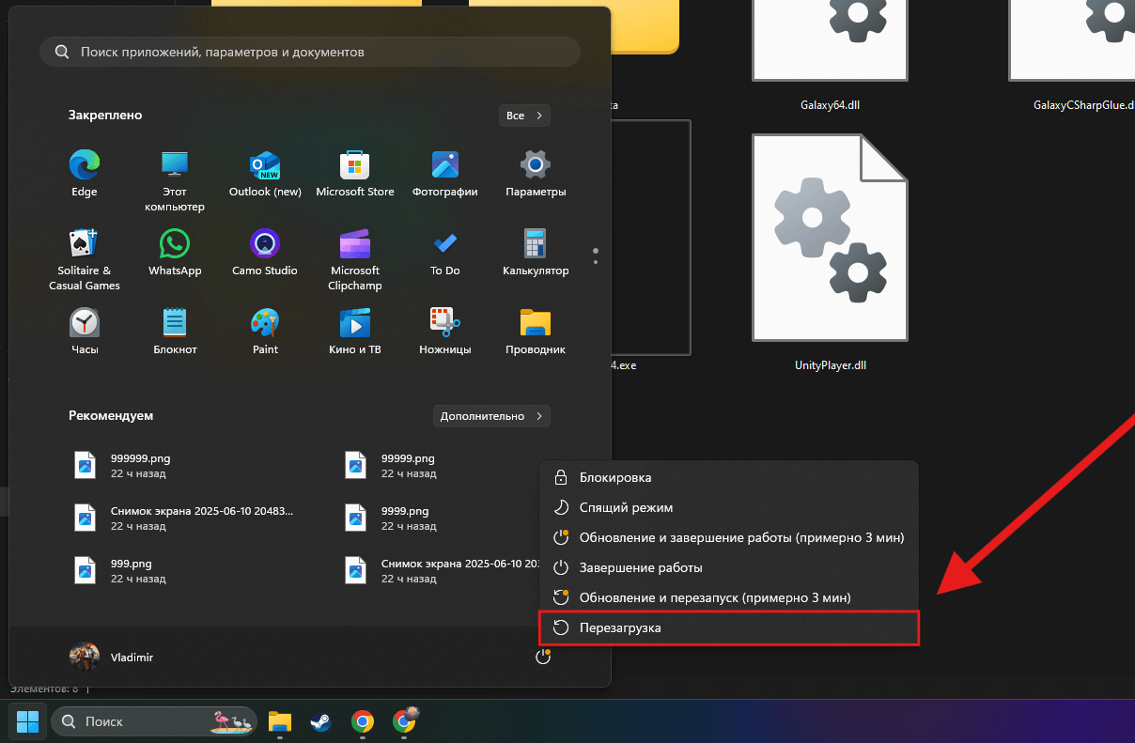
Task: Launch Camo Studio
Action: pos(265,253)
